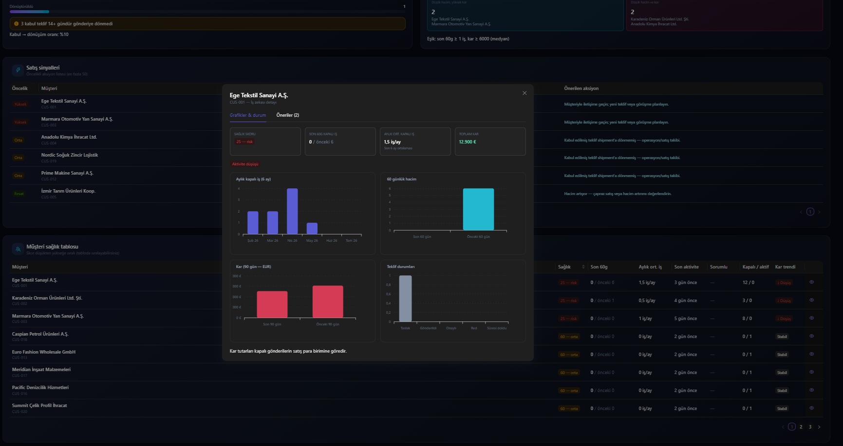Click the Yüksek badge for Ege Tekstil
The width and height of the screenshot is (843, 446).
(20, 104)
